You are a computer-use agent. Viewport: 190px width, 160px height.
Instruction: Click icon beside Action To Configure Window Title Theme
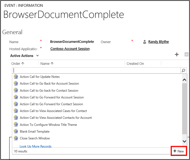click(x=16, y=125)
